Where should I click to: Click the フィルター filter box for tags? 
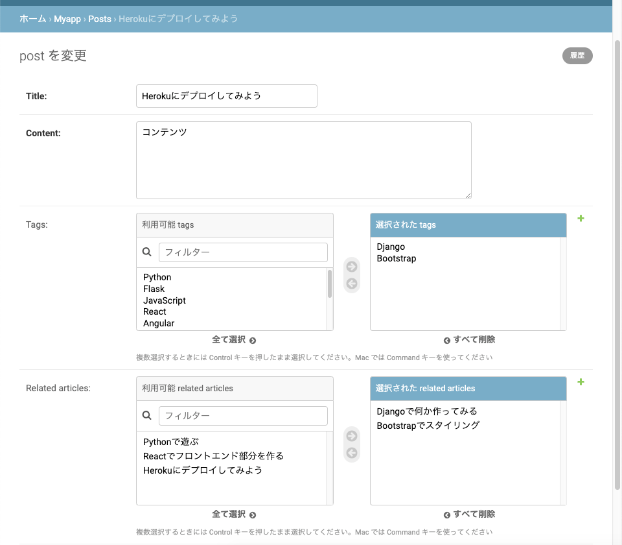[x=243, y=252]
